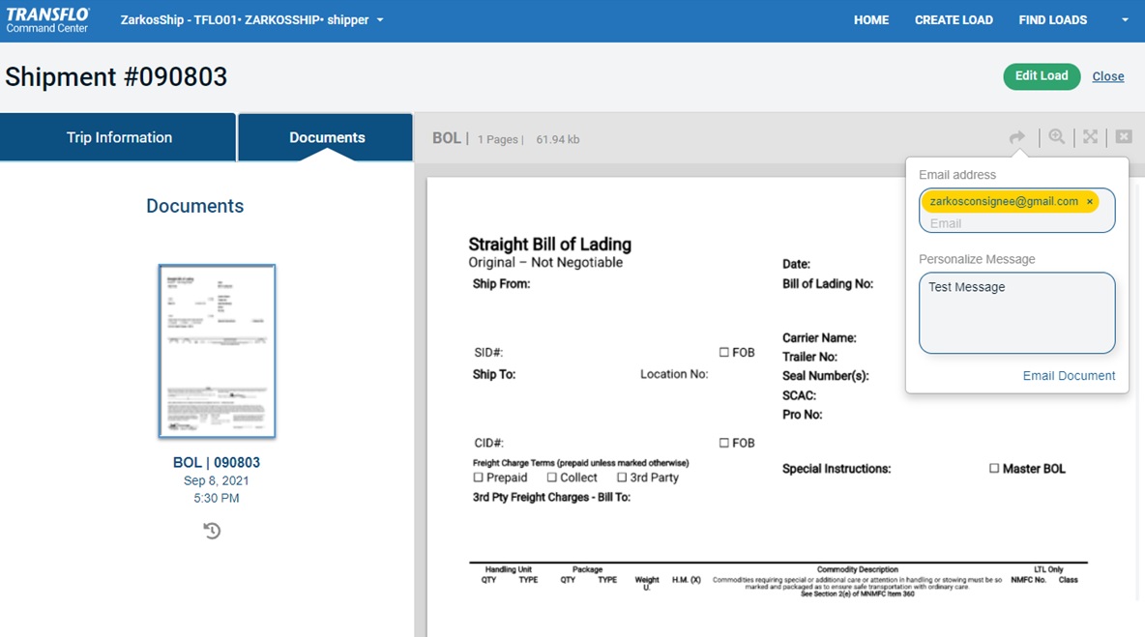
Task: Remove the zarkosconsignee@gmail.com email chip
Action: 1090,201
